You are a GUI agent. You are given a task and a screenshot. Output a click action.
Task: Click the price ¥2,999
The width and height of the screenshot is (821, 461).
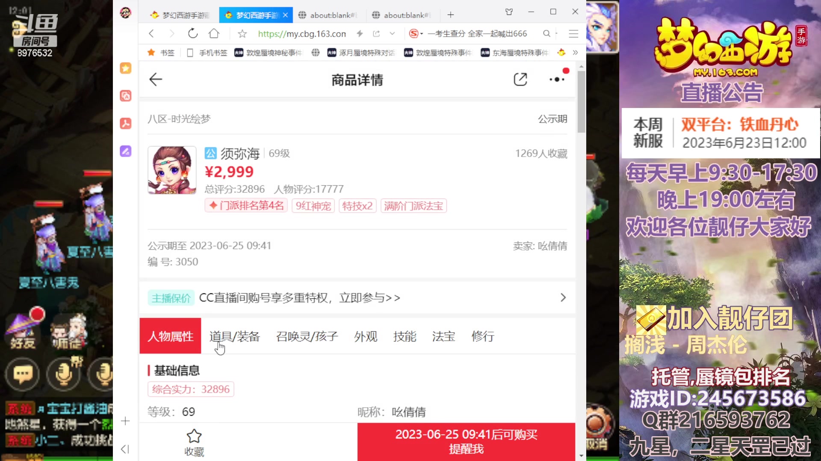click(229, 172)
